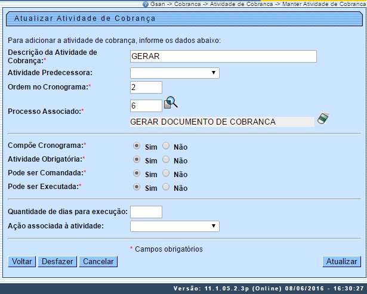Select Sim for Pode ser Comandada
The height and width of the screenshot is (294, 367).
click(137, 173)
